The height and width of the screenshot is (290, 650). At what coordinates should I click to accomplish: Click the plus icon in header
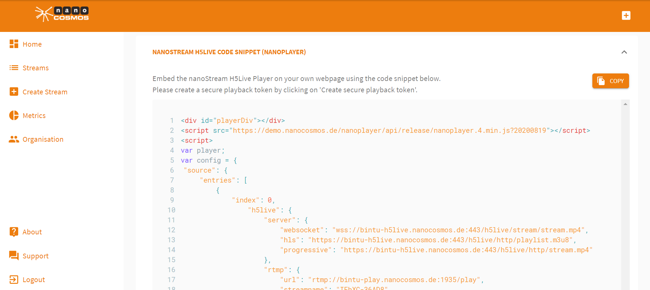click(626, 15)
